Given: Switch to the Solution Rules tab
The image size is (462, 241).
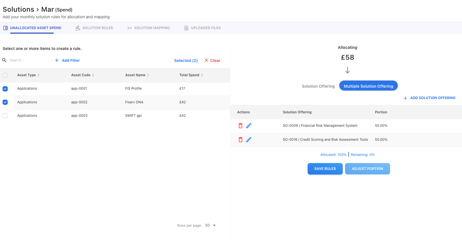Looking at the screenshot, I should 94,28.
